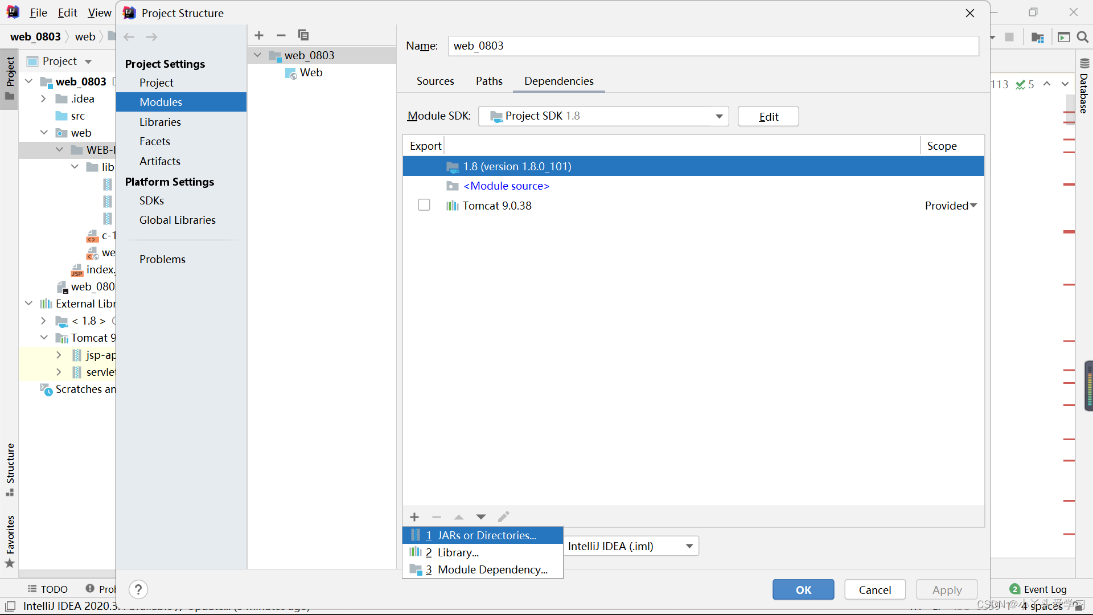
Task: Open the Database tool window
Action: [x=1084, y=87]
